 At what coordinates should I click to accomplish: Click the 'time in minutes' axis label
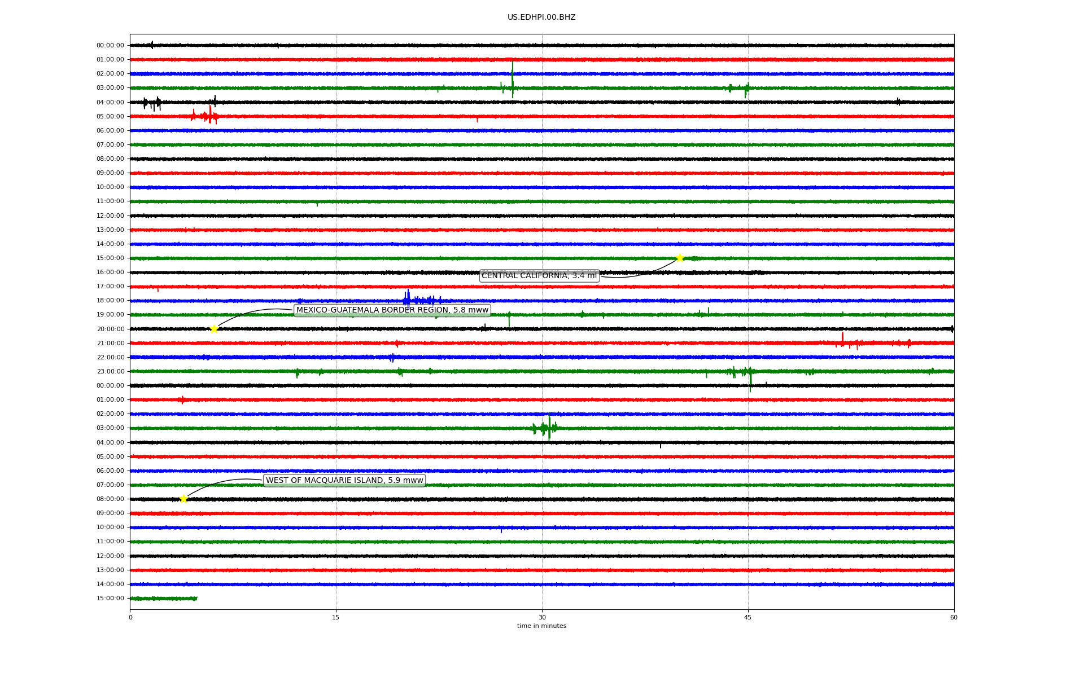pyautogui.click(x=541, y=626)
